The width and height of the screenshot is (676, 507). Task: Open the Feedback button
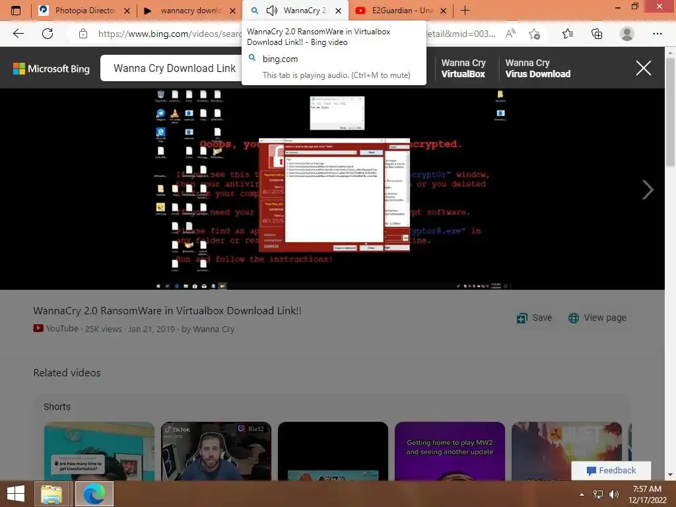click(x=611, y=470)
